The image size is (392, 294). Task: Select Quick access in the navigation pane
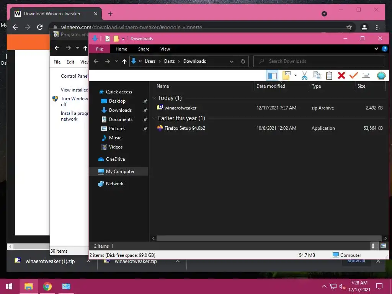[x=119, y=92]
